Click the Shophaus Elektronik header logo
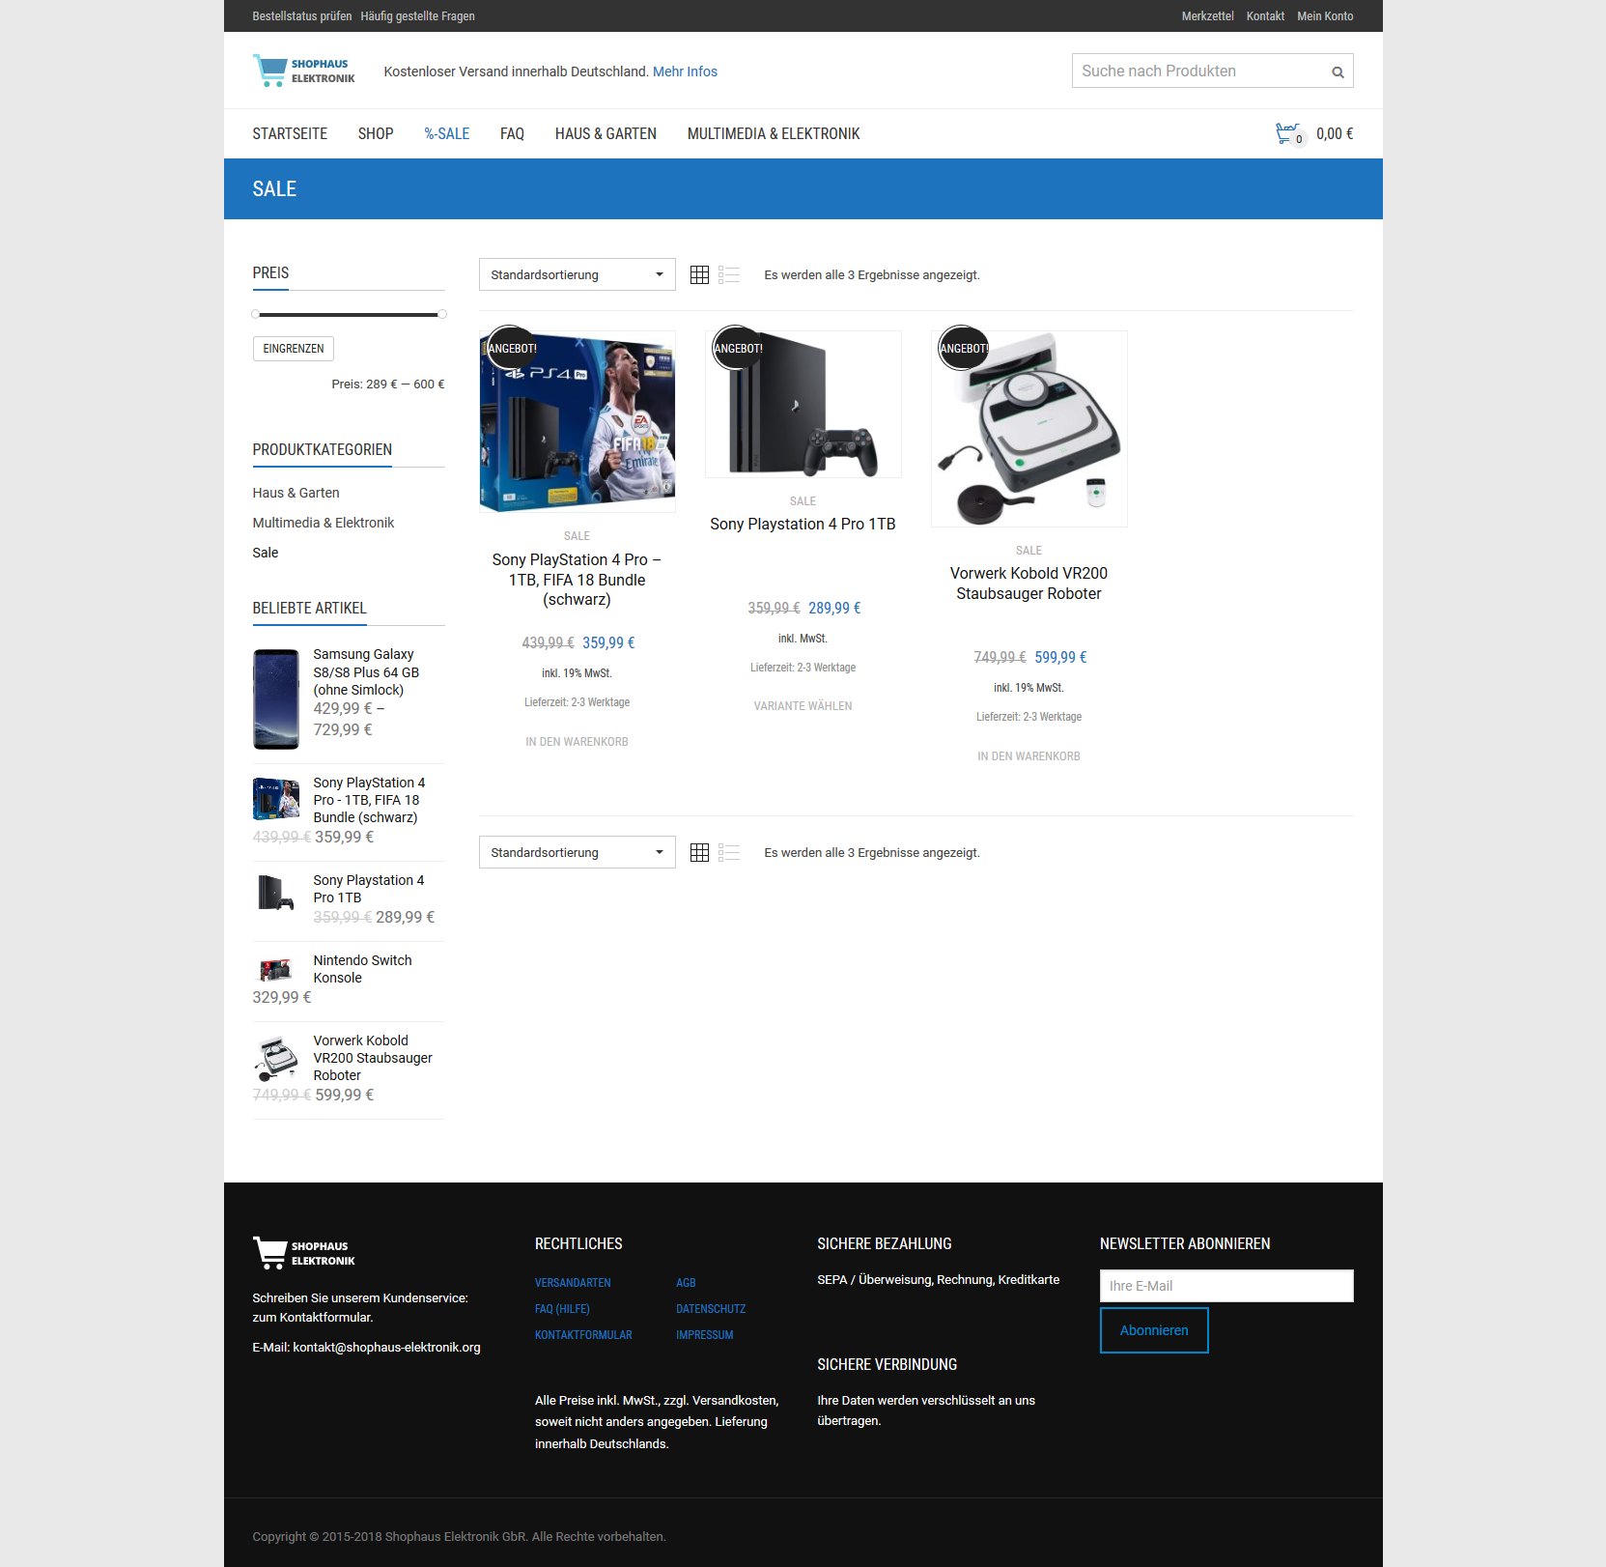Viewport: 1606px width, 1567px height. pos(304,71)
